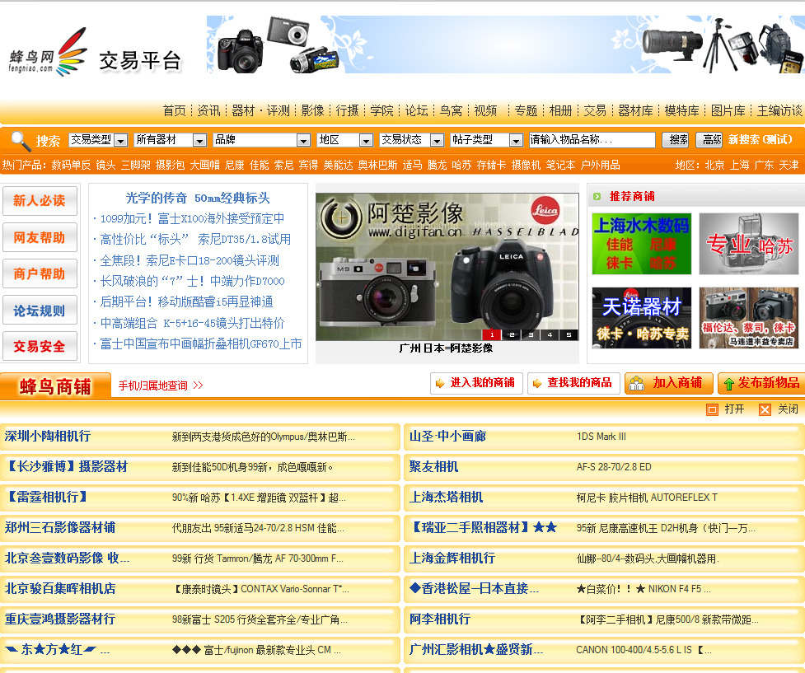Click the 论坛规则 sidebar button
This screenshot has width=805, height=673.
pos(40,310)
